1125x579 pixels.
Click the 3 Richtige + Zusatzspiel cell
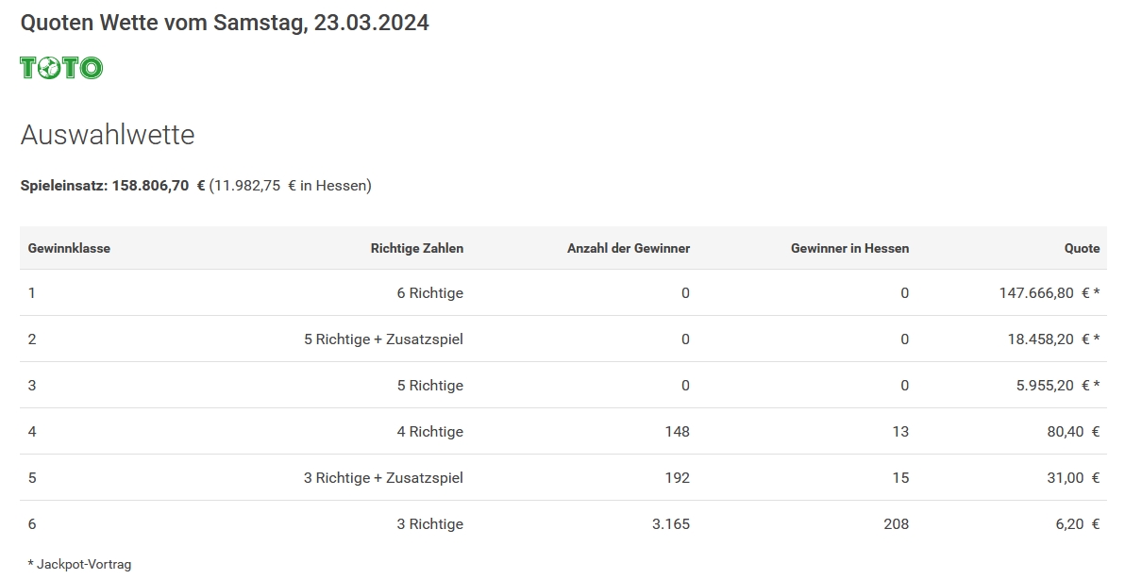click(x=383, y=478)
